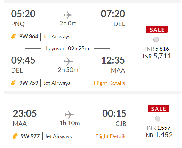Screen dimensions: 182x148
Task: Open Flight Details for 9W 759 itinerary
Action: (109, 83)
